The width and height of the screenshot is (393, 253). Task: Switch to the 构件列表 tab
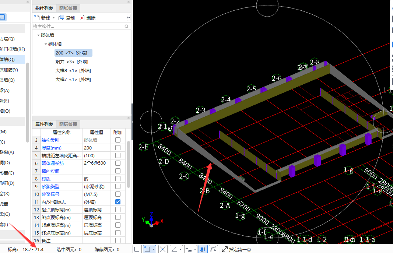(x=44, y=8)
